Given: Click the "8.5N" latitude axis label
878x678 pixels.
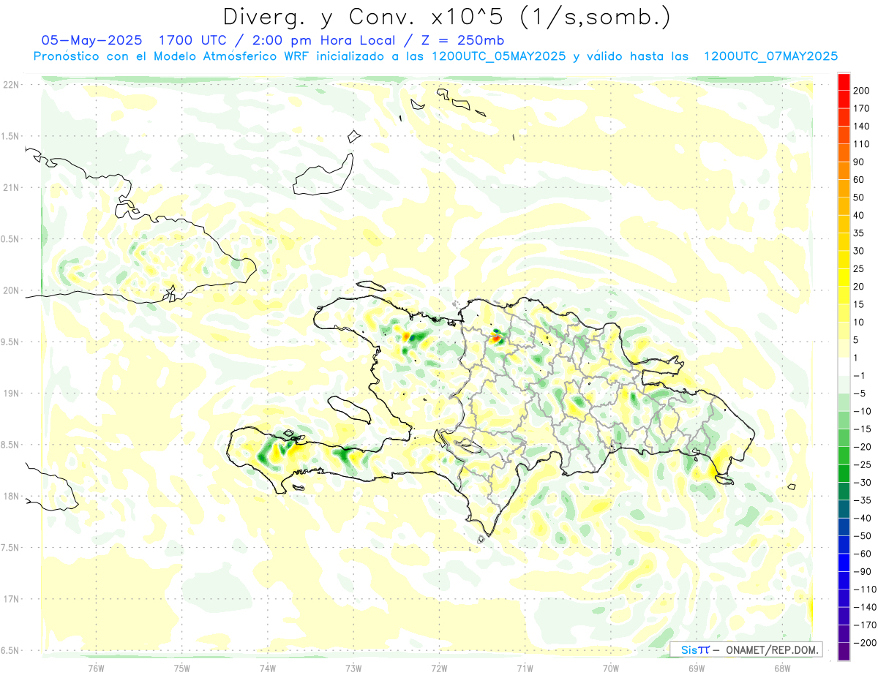Looking at the screenshot, I should click(x=11, y=445).
